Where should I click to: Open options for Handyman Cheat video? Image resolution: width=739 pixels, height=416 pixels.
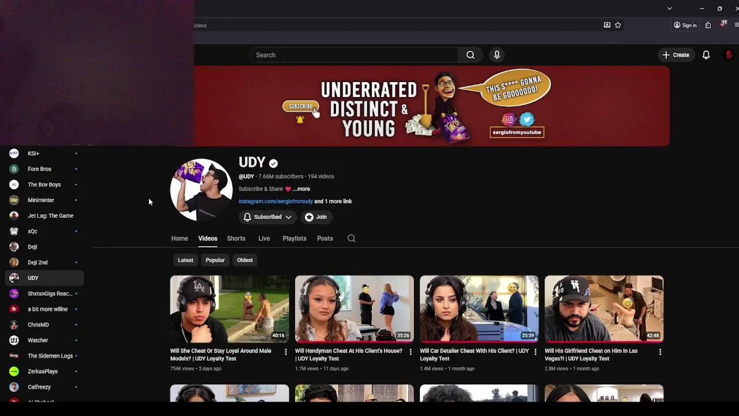pyautogui.click(x=410, y=352)
